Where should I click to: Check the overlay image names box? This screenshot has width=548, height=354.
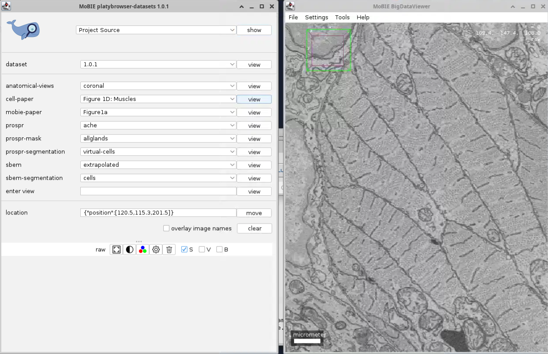[x=166, y=229]
